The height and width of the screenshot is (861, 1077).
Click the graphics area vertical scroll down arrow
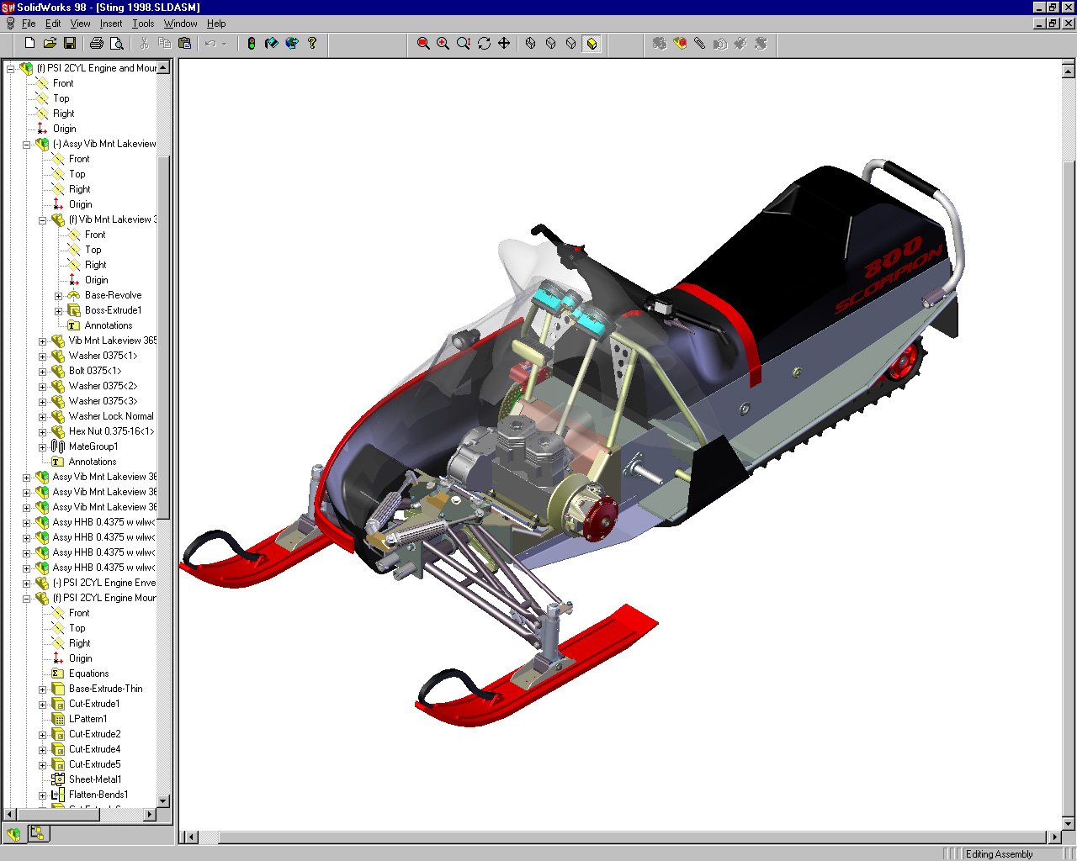(x=1069, y=823)
